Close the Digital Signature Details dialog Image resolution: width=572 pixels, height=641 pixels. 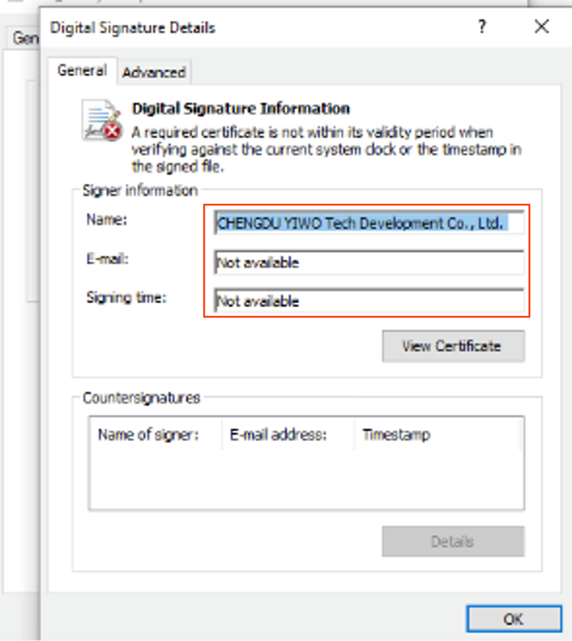click(x=542, y=27)
